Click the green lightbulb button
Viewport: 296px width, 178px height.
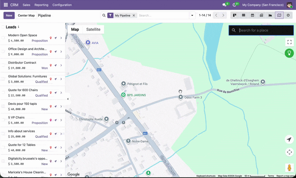coord(289,53)
